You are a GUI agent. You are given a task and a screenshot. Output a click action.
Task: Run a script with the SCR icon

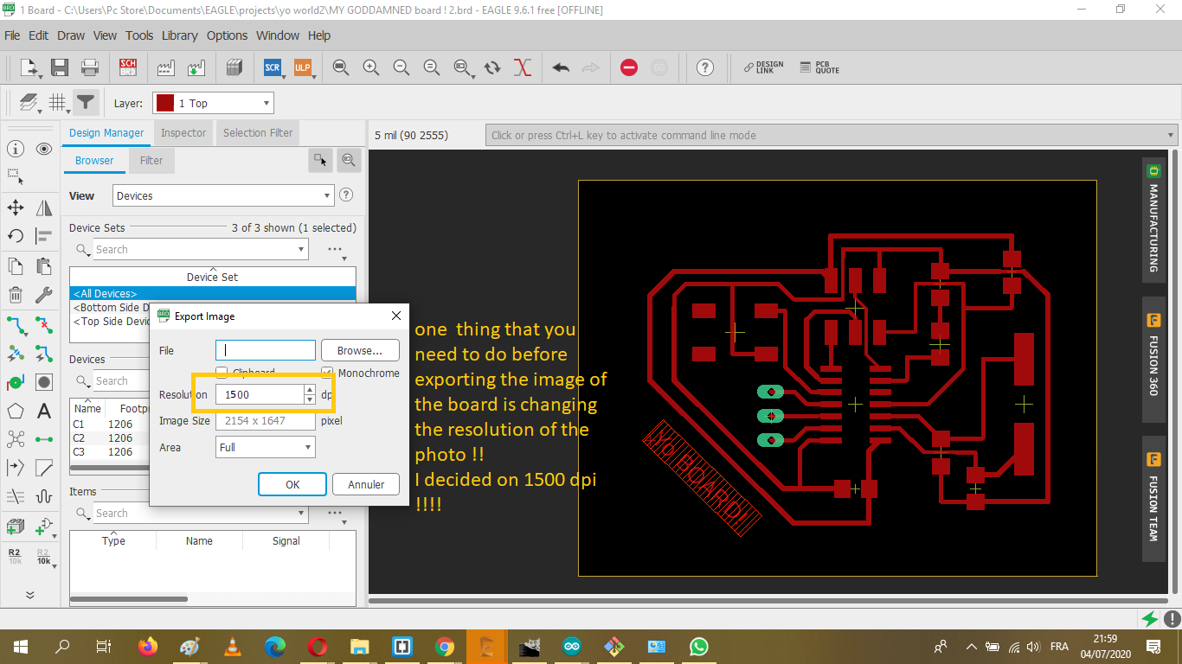coord(273,67)
